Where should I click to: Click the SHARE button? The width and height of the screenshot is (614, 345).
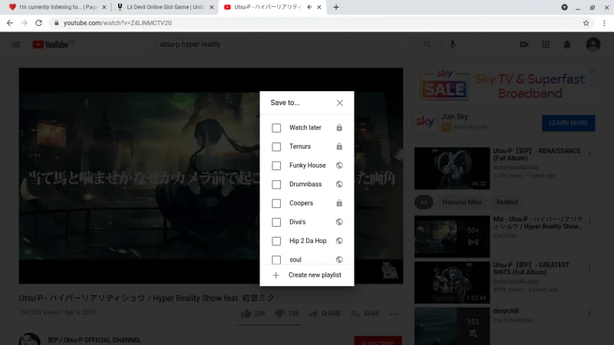pos(325,314)
